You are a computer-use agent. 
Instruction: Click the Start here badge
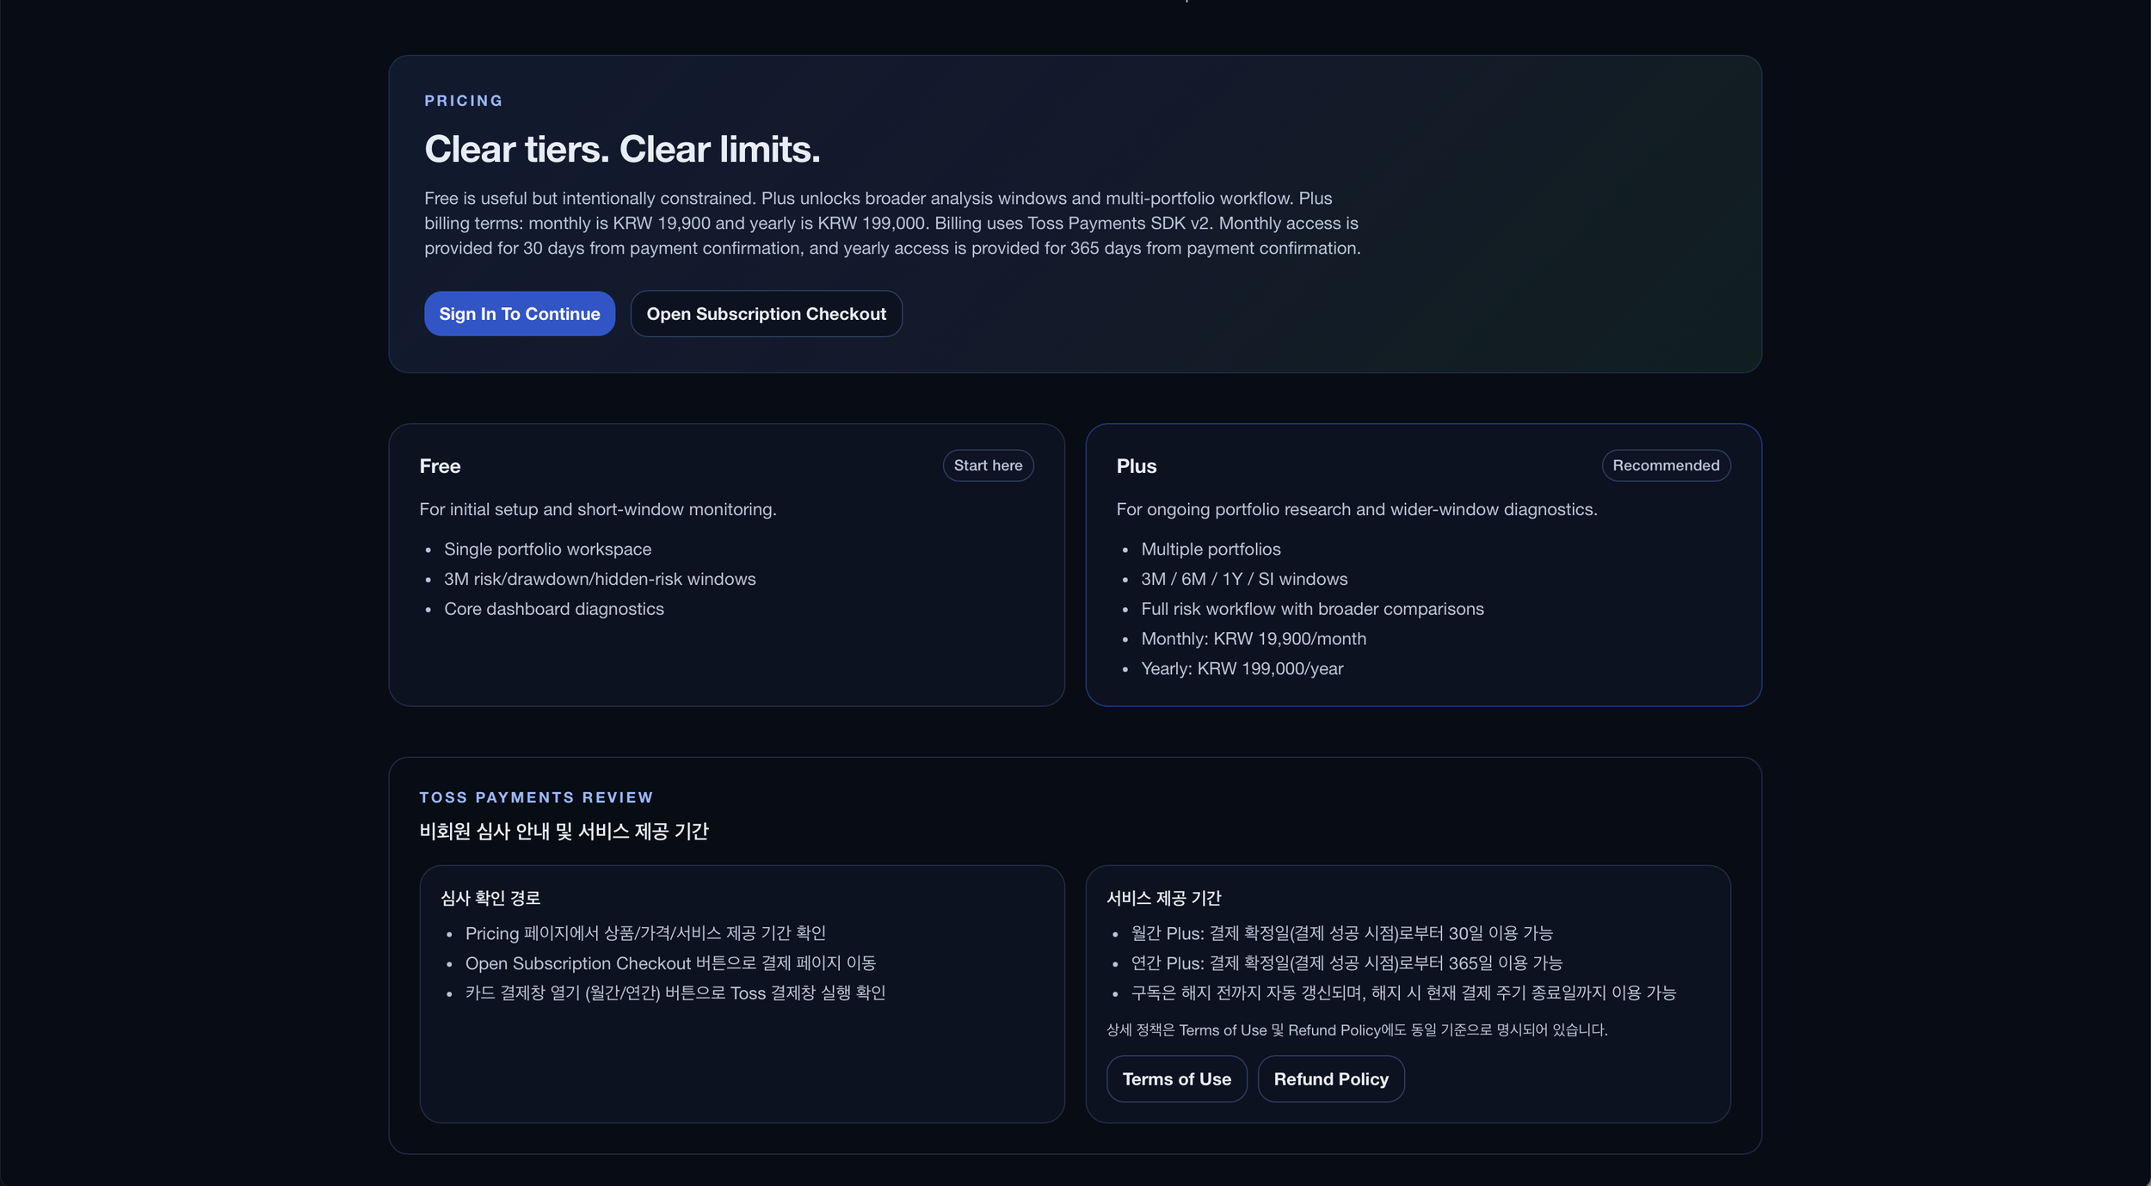(x=988, y=465)
